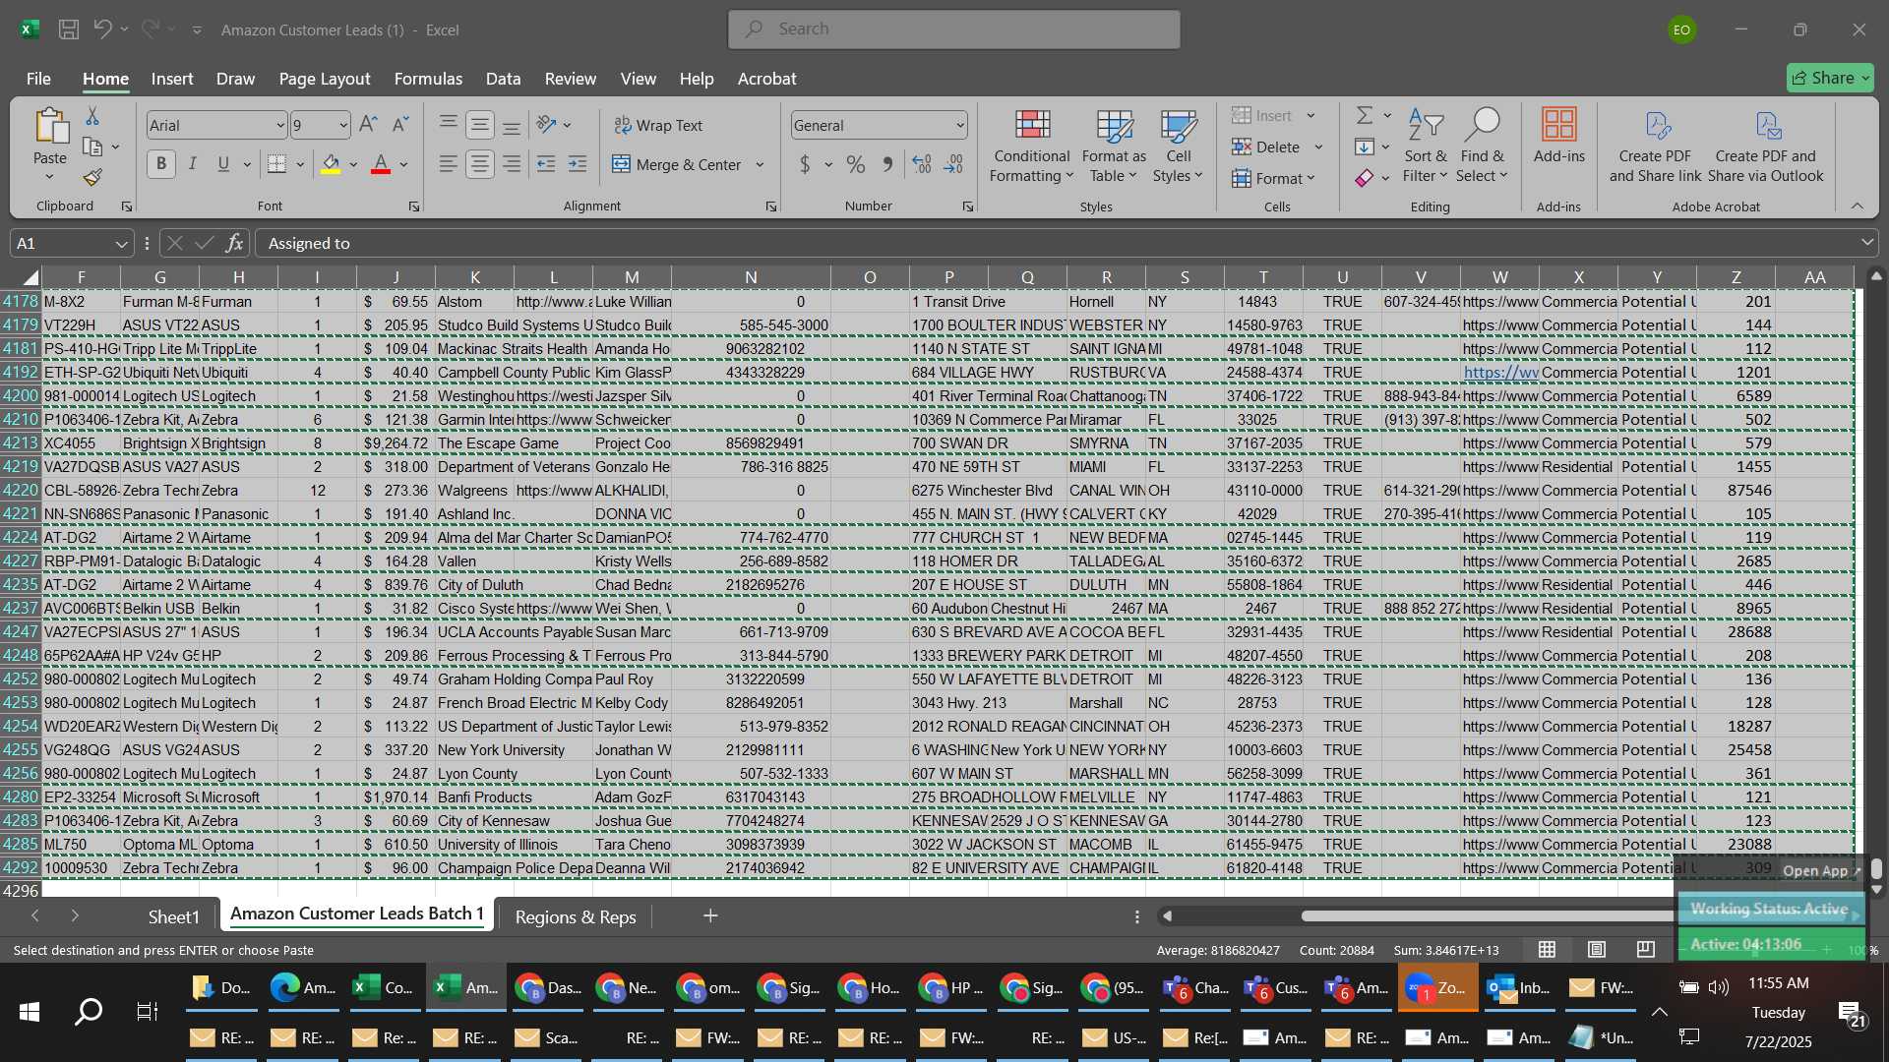Click the Font Color red swatch
The image size is (1889, 1062).
click(381, 164)
